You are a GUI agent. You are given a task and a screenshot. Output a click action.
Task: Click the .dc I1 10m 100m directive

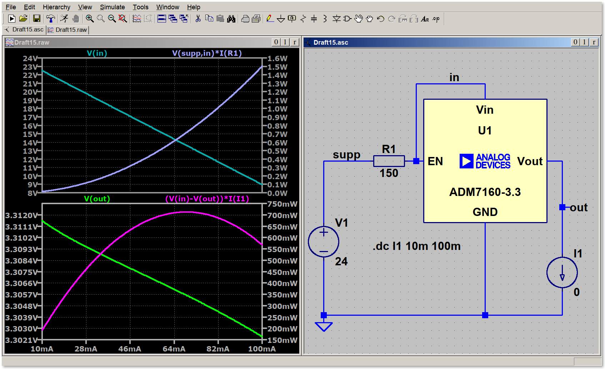[416, 246]
